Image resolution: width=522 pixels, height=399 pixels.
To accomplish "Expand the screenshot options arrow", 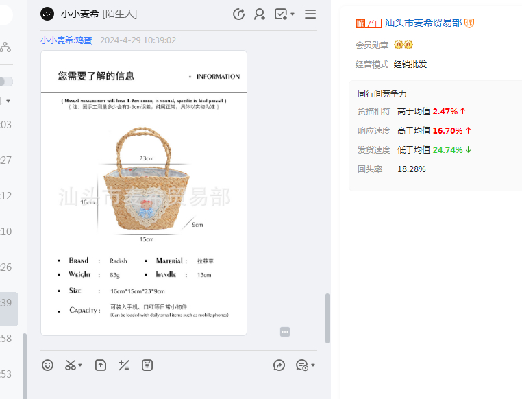I will click(80, 365).
